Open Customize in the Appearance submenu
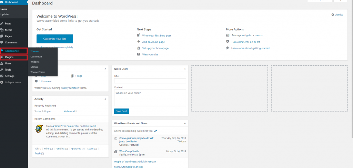This screenshot has height=168, width=353. tap(36, 57)
